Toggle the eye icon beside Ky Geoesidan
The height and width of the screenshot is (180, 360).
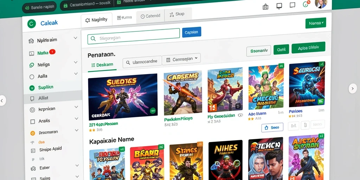(240, 115)
